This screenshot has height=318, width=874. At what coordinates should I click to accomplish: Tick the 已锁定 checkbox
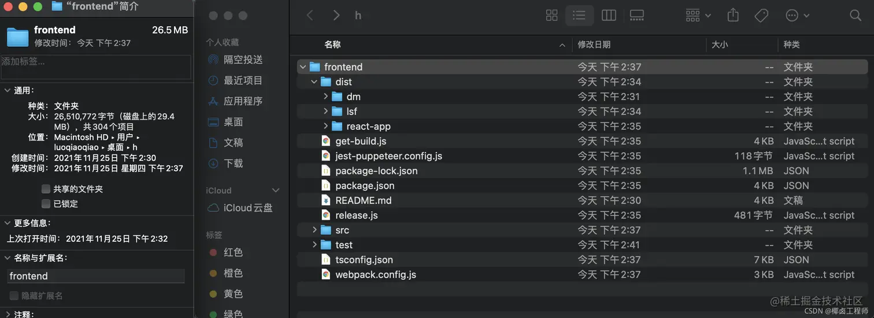click(46, 204)
